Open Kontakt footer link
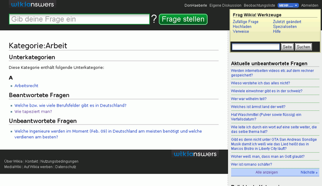Viewport: 322px width, 186px height. pos(31,161)
